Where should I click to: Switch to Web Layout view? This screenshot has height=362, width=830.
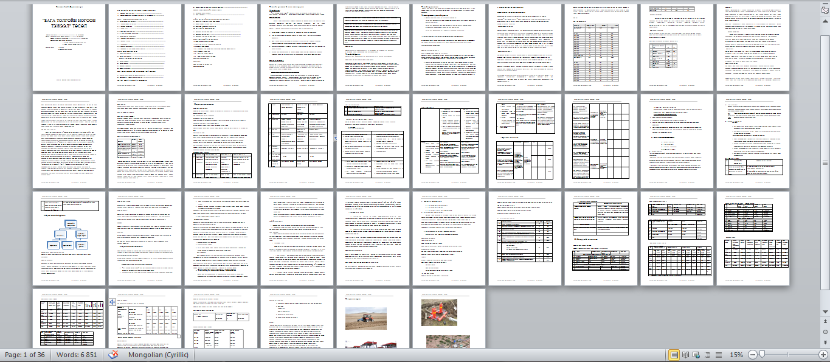tap(697, 355)
